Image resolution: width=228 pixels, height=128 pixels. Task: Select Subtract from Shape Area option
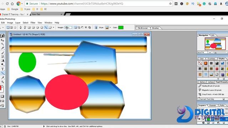pyautogui.click(x=82, y=27)
